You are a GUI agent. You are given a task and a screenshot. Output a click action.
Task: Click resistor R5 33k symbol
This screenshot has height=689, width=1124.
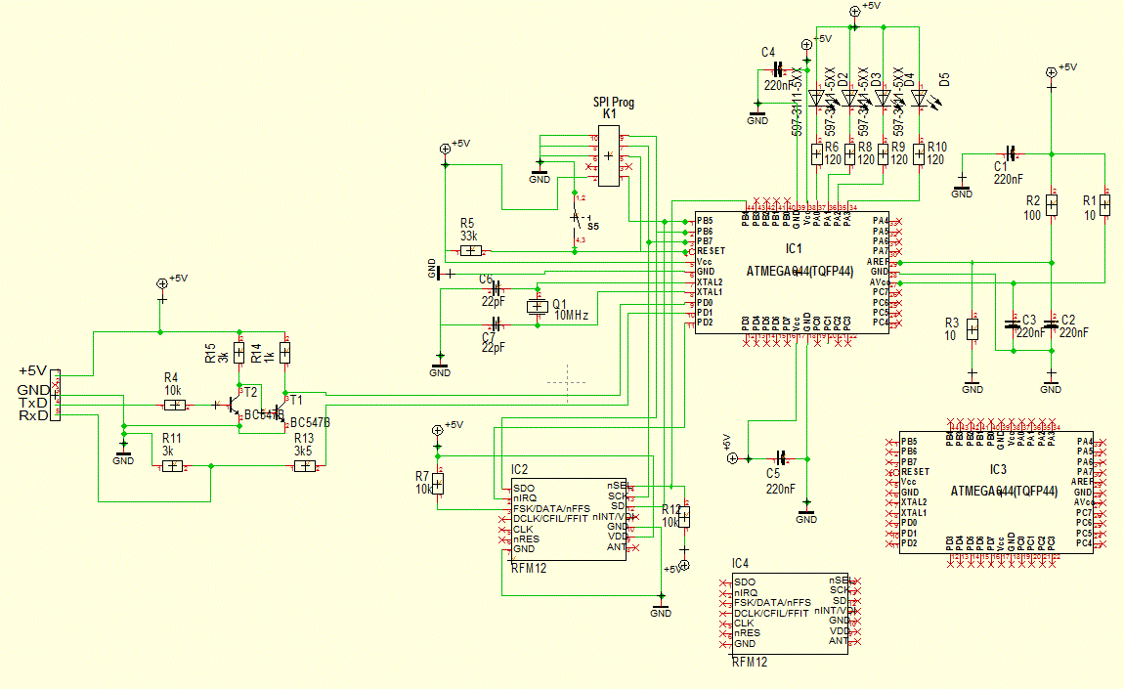[470, 250]
